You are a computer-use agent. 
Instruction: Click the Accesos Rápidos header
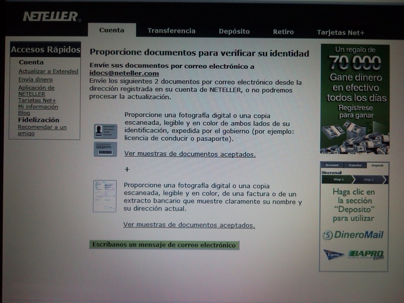(x=45, y=49)
